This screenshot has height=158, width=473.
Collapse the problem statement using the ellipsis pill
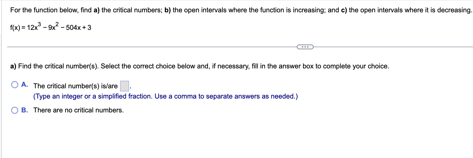click(305, 46)
